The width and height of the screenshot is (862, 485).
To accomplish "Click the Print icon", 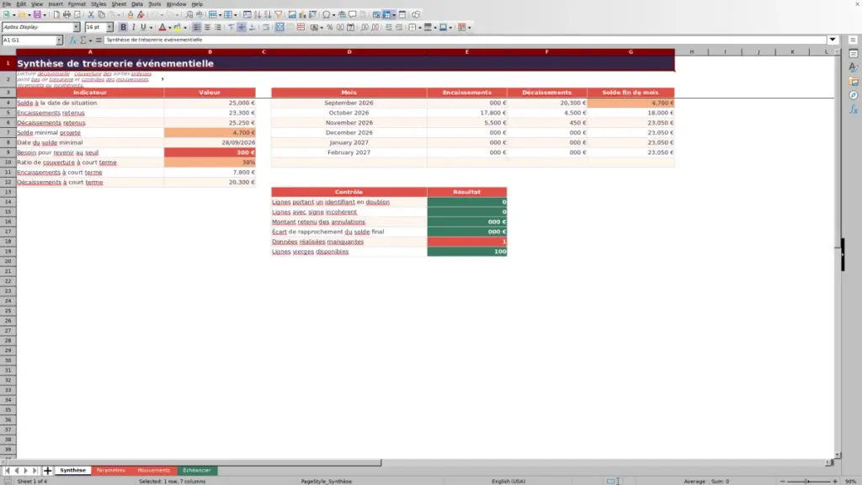I will click(x=67, y=14).
